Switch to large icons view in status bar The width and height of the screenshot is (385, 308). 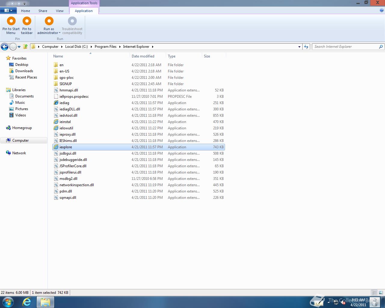click(x=381, y=293)
